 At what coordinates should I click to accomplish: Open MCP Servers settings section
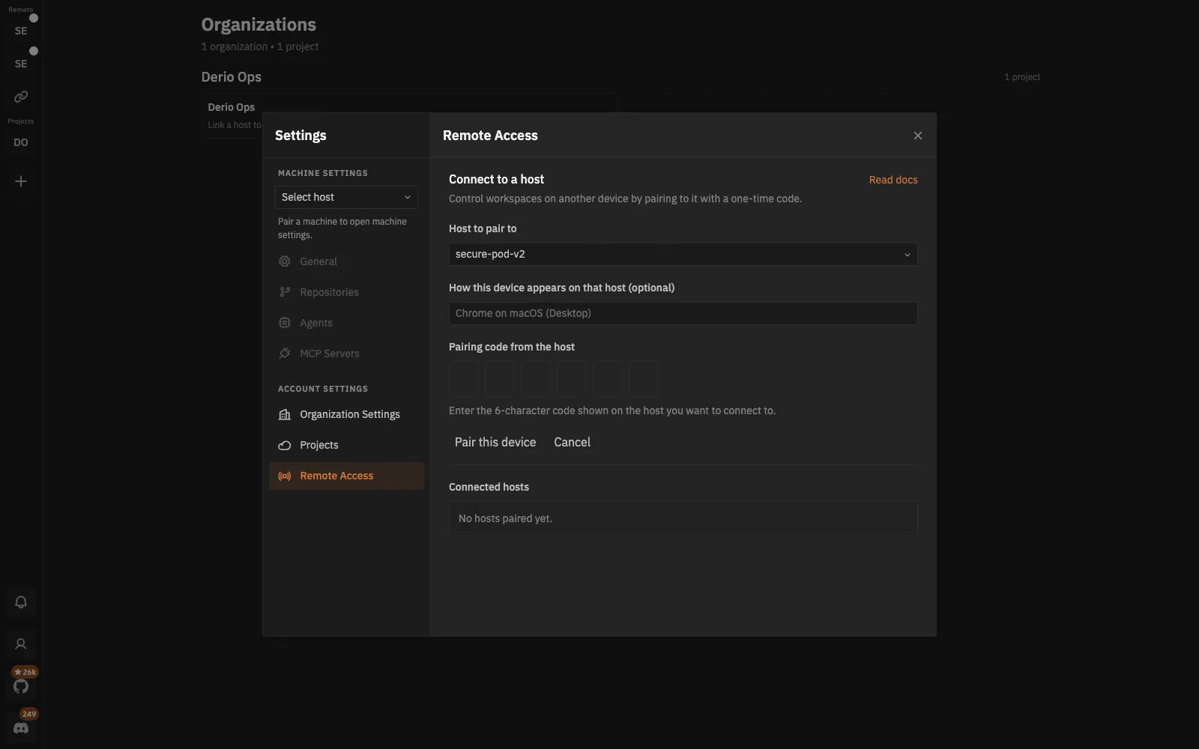(346, 354)
